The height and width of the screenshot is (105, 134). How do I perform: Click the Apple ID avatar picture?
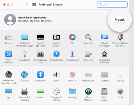click(x=10, y=20)
